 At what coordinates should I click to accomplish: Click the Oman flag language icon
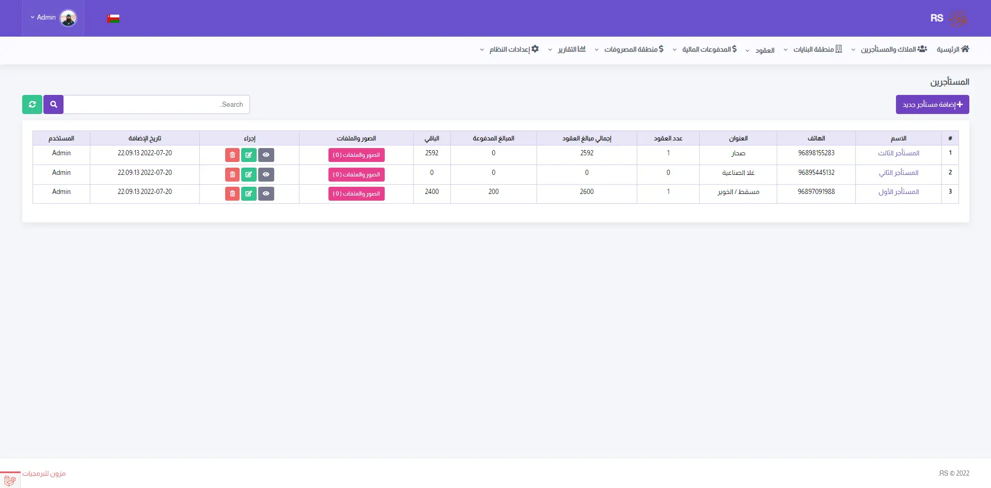click(x=113, y=19)
